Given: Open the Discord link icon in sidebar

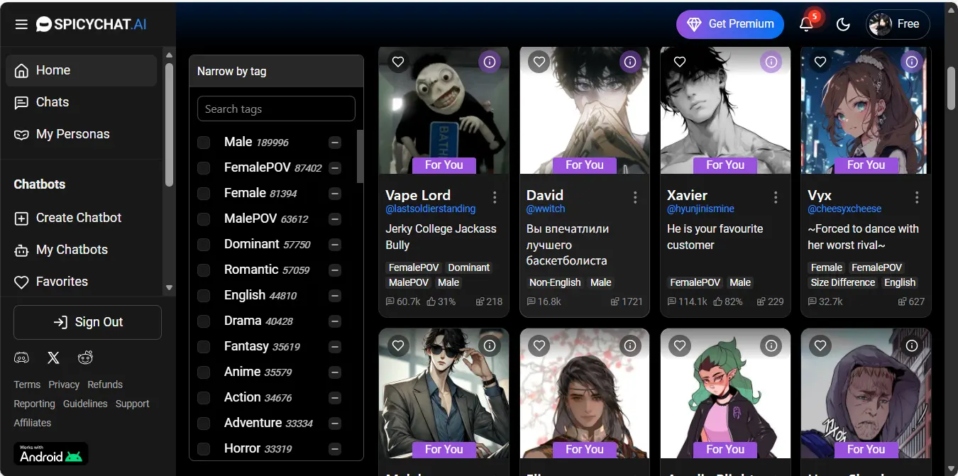Looking at the screenshot, I should coord(22,358).
